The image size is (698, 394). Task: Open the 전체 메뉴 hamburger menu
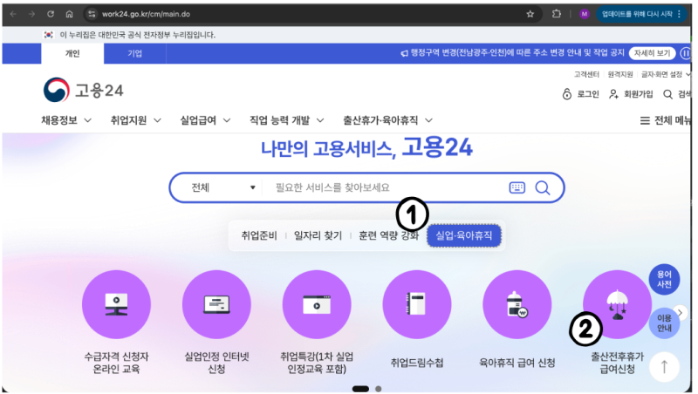(x=665, y=120)
